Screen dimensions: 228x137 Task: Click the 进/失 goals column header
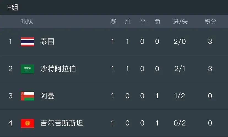180,22
